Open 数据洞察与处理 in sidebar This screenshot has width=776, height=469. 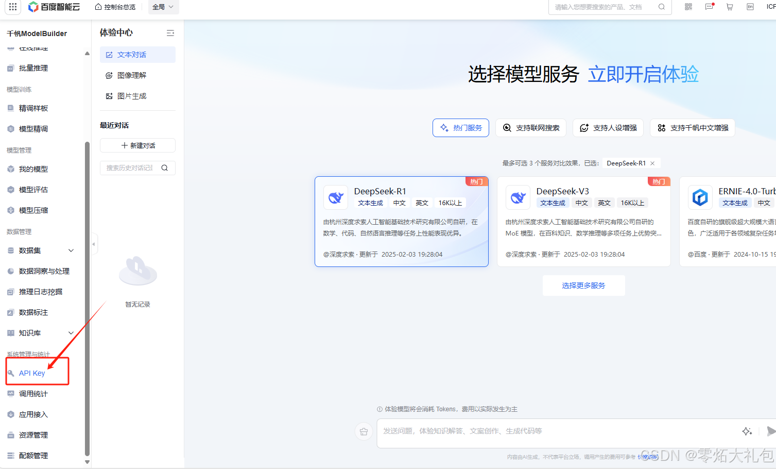[44, 271]
